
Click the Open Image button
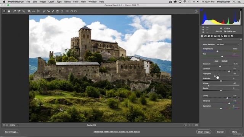204,132
